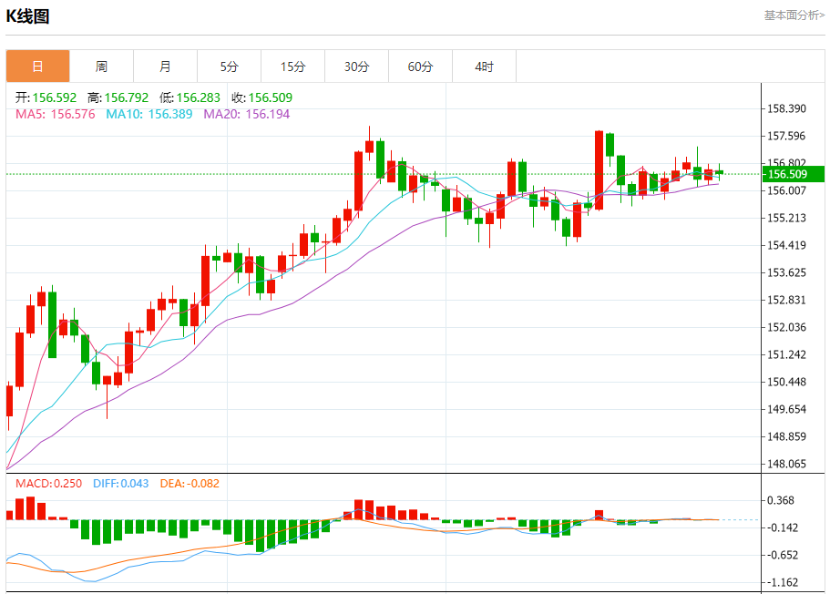Click the DIFF indicator label

tap(107, 484)
